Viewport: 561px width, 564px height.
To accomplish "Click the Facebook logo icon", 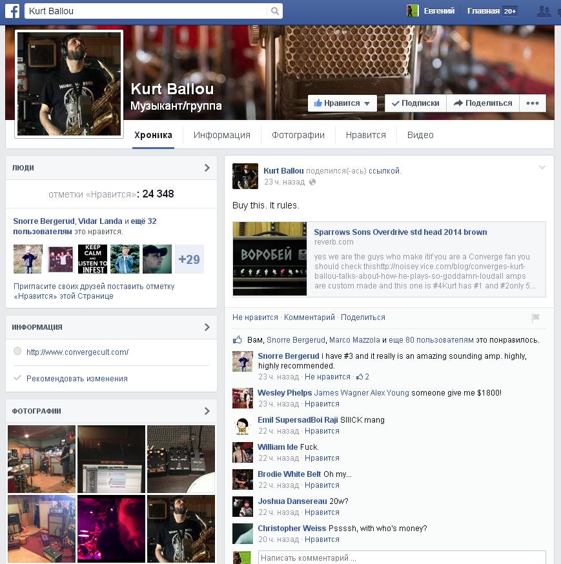I will point(11,11).
